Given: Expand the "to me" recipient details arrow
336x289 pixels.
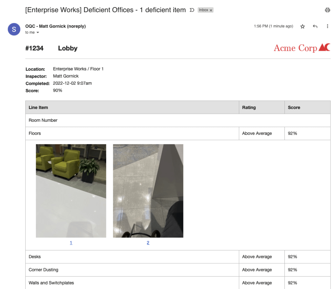Looking at the screenshot, I should pyautogui.click(x=38, y=33).
